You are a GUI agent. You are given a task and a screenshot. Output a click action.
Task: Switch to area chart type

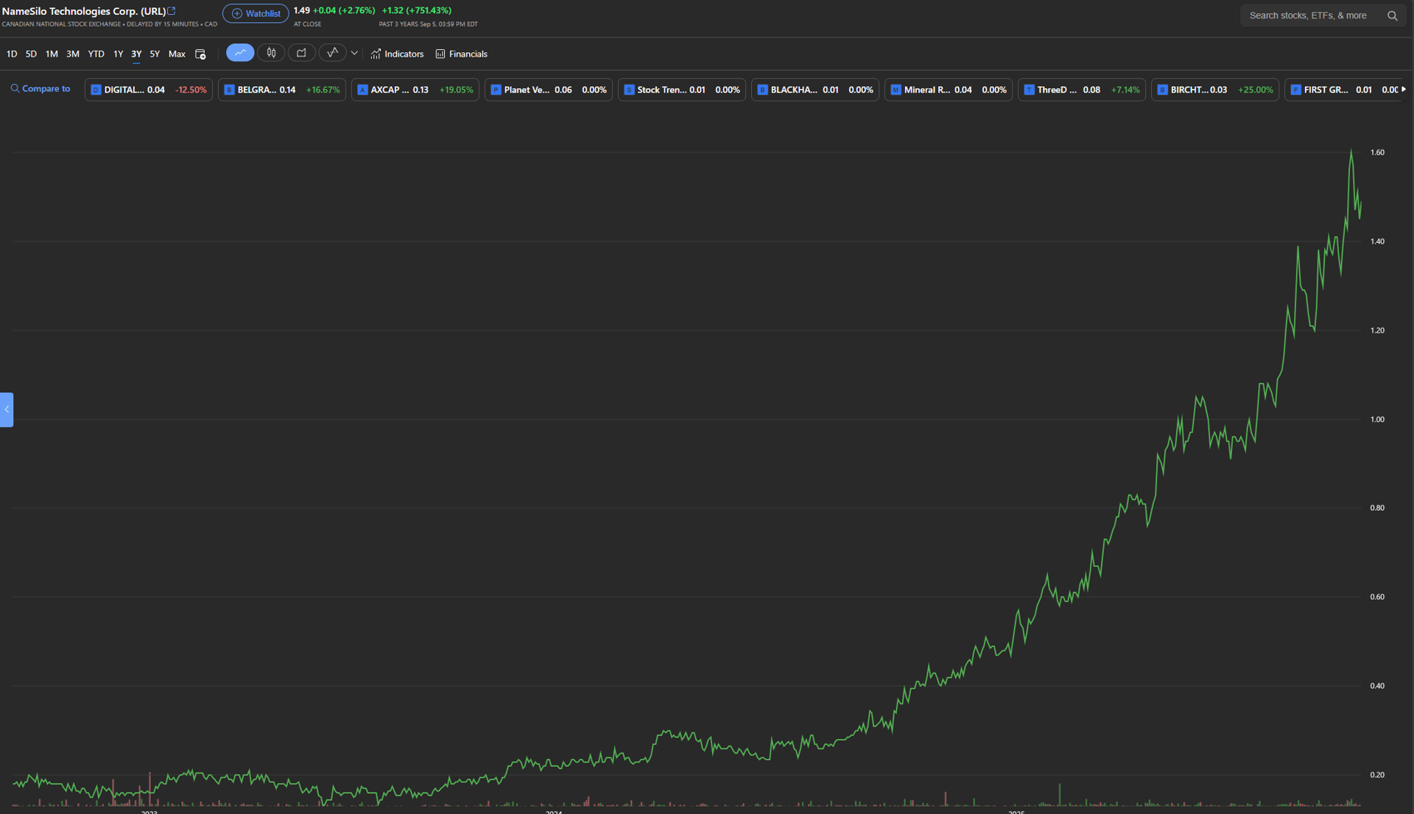[301, 53]
